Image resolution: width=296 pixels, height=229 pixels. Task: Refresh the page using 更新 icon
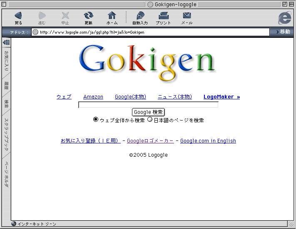coord(88,16)
